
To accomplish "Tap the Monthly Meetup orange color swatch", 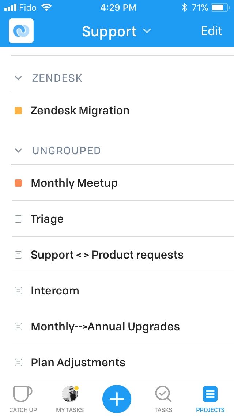I will tap(18, 183).
